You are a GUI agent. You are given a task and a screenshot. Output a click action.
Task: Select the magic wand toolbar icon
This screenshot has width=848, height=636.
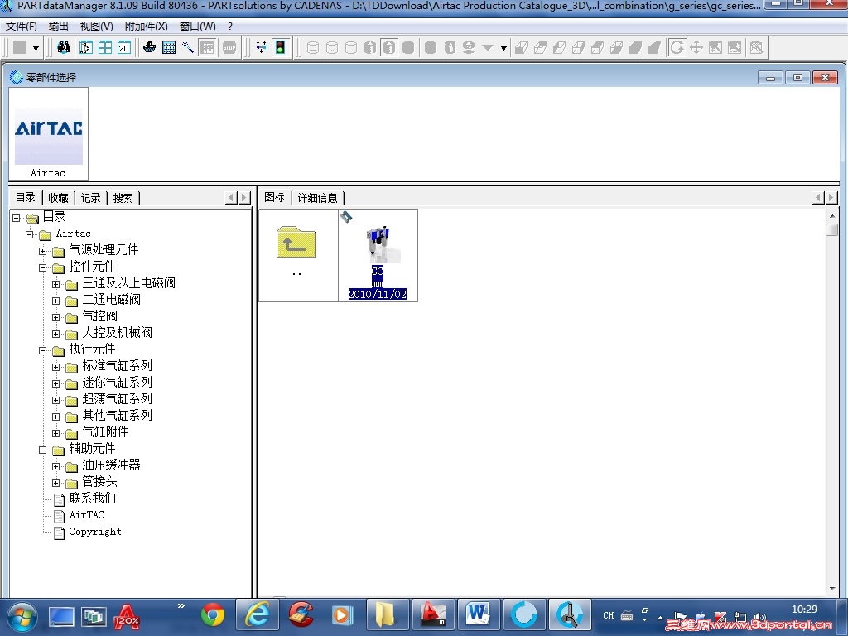point(188,47)
